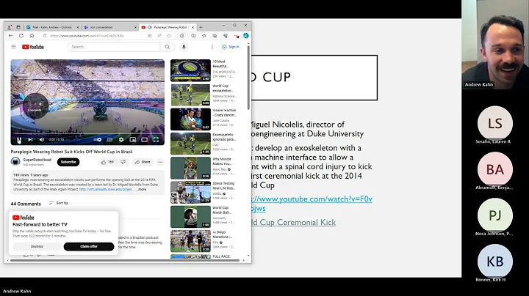Go back in the browser
529x296 pixels.
pyautogui.click(x=10, y=36)
